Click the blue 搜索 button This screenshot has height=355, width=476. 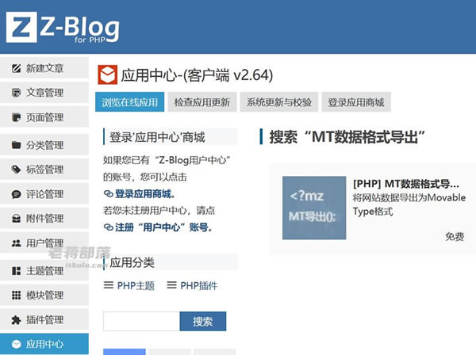coord(203,322)
